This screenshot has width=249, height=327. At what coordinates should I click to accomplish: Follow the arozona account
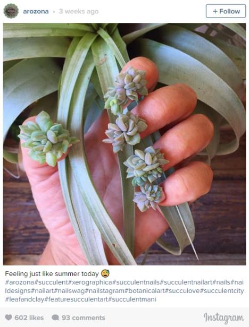click(226, 11)
